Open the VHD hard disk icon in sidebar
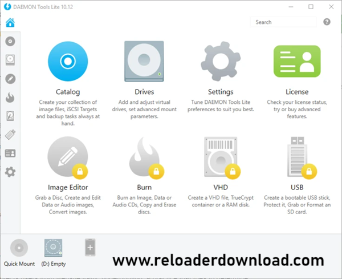Image resolution: width=342 pixels, height=279 pixels. tap(10, 116)
